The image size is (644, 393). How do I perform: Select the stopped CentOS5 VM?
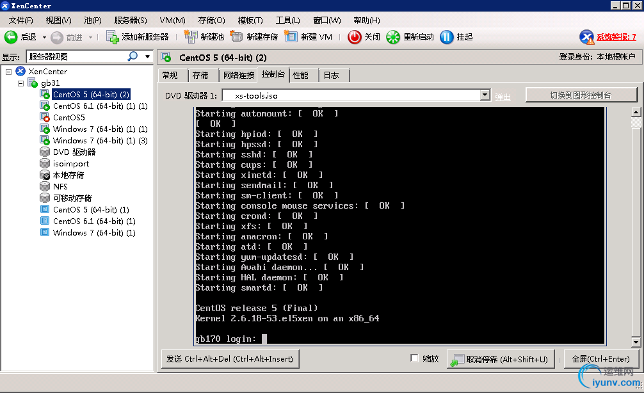click(68, 117)
